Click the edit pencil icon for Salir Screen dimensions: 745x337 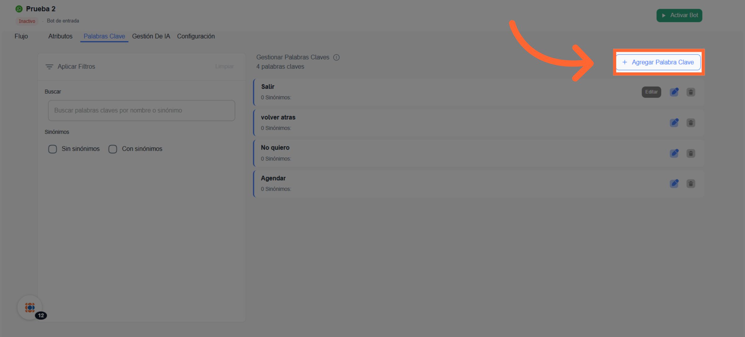coord(674,92)
